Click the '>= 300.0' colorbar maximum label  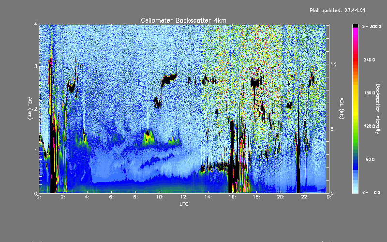[x=372, y=27]
